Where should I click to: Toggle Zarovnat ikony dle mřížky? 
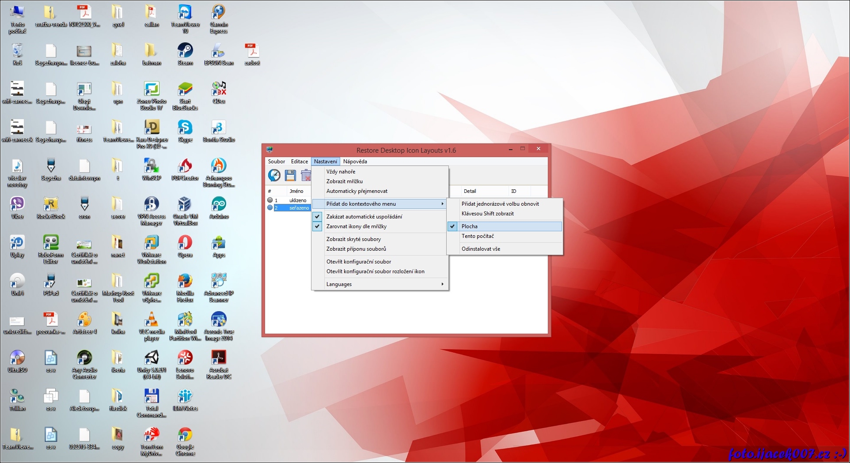(356, 226)
